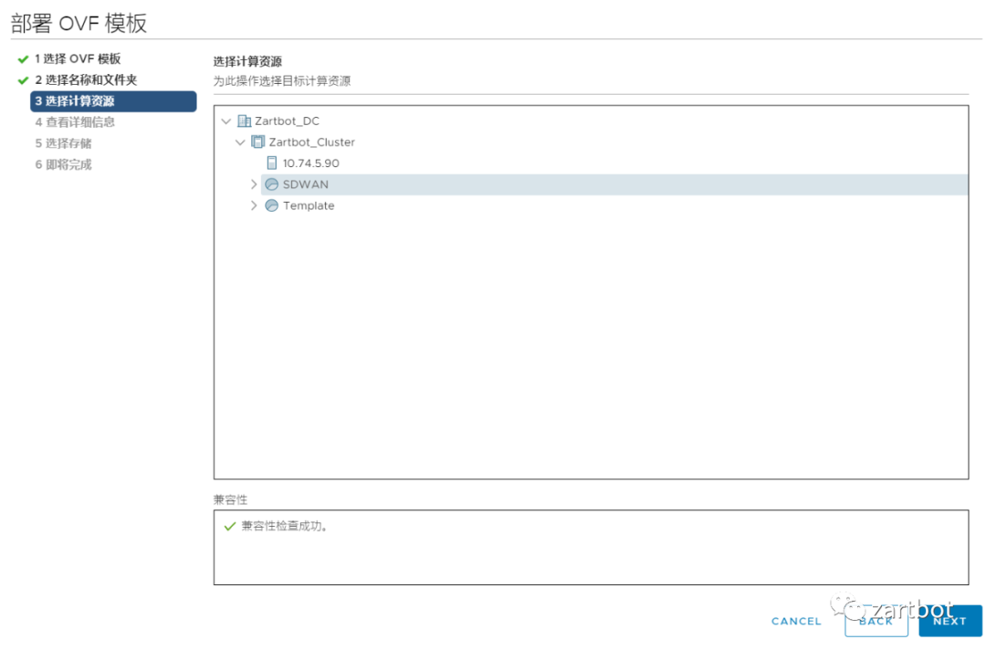
Task: Select the Zartbot_DC label
Action: click(x=287, y=121)
